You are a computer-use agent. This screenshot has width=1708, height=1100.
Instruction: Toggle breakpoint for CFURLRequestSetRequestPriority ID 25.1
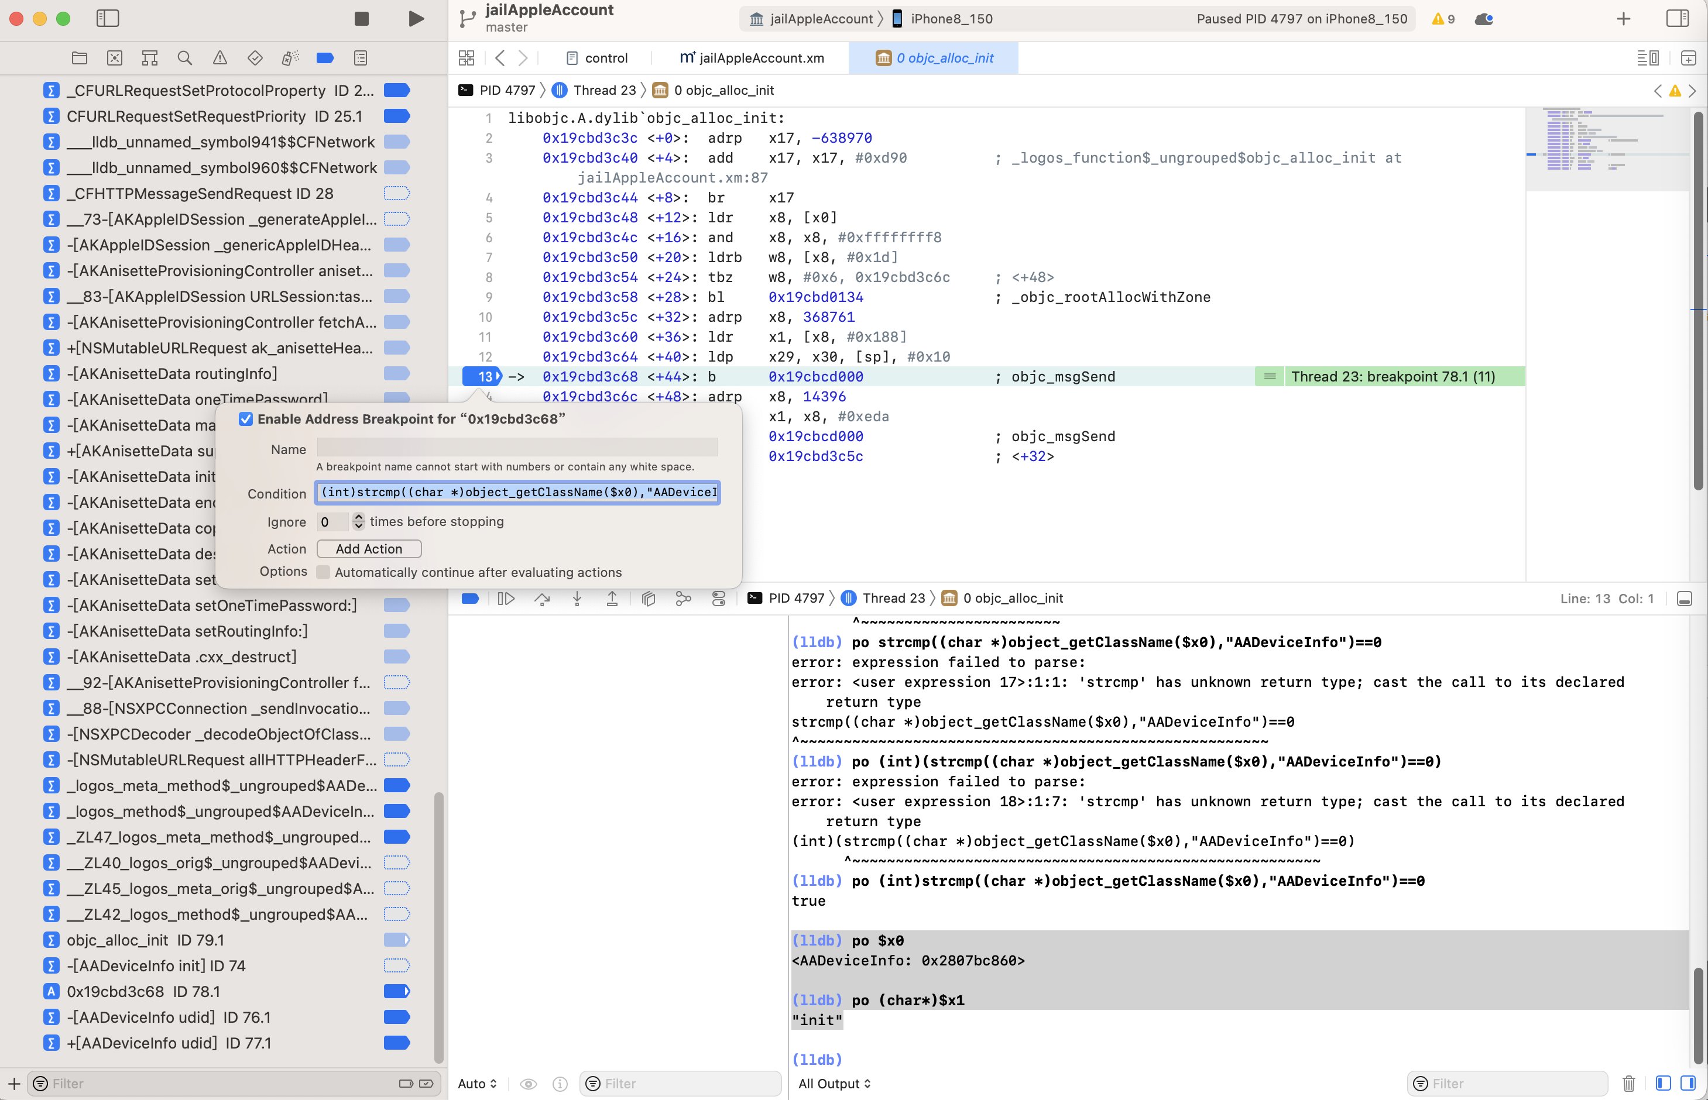[x=396, y=116]
